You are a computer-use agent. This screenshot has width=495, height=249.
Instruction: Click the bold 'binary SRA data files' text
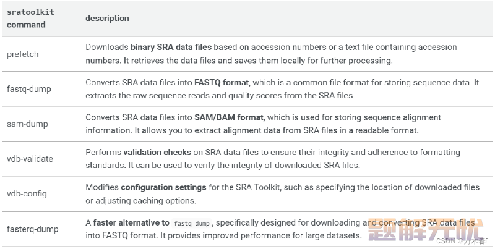(x=171, y=47)
